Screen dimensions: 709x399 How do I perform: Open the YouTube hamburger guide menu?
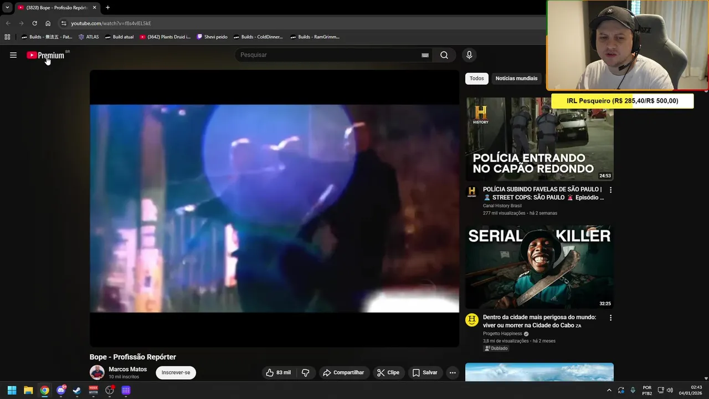tap(13, 55)
